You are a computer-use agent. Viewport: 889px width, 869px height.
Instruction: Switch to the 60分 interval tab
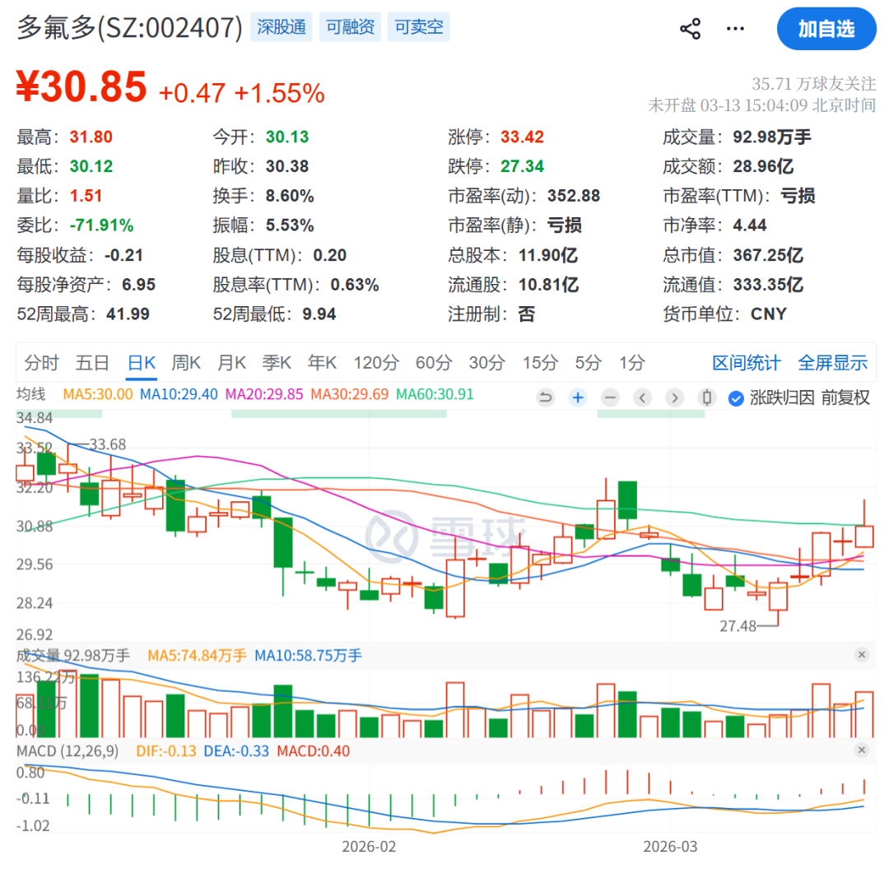click(x=433, y=362)
